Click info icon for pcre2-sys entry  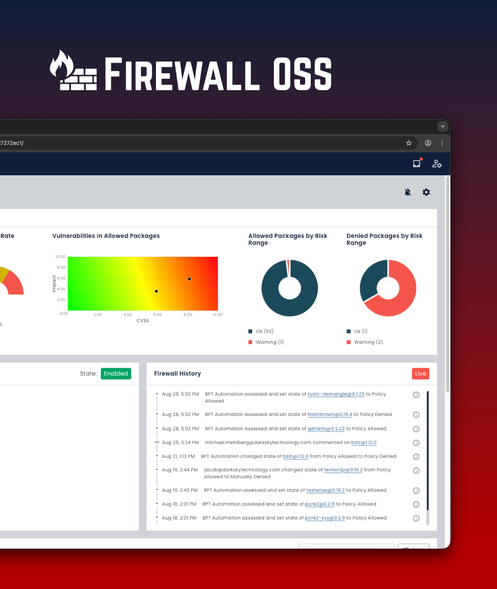click(x=416, y=519)
